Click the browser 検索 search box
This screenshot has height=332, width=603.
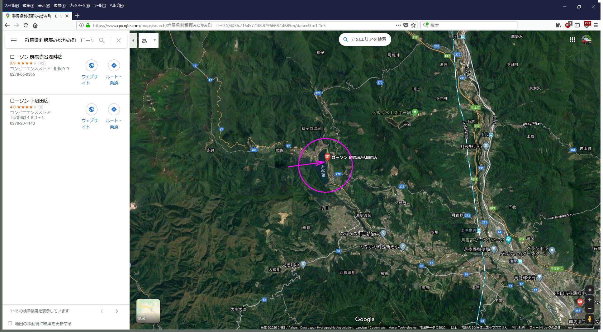click(469, 25)
